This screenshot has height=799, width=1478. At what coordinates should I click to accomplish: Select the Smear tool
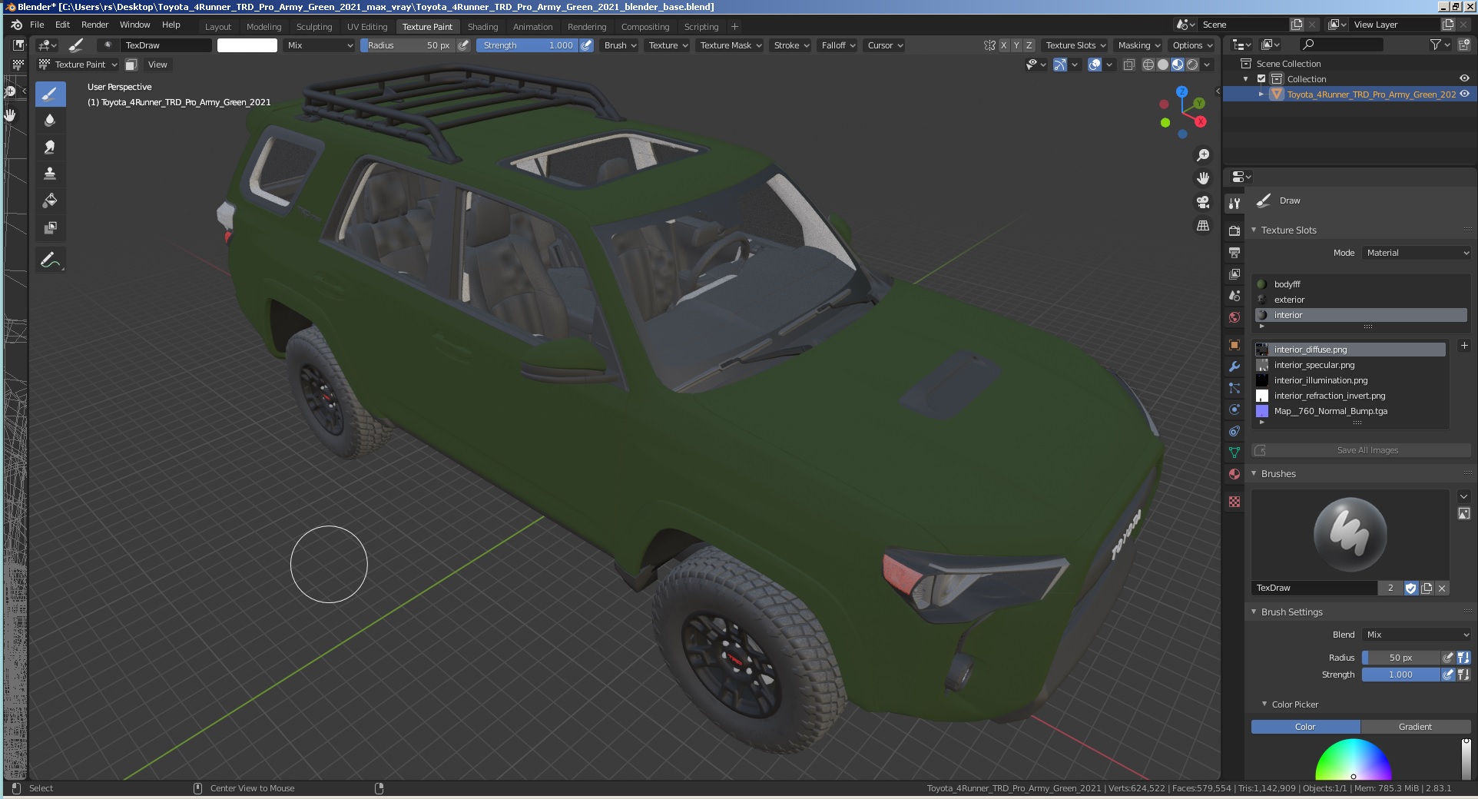pos(50,147)
